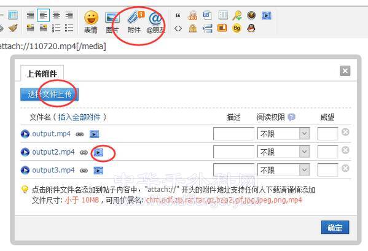Click the chain link icon for output3.mp4
This screenshot has width=368, height=251.
pos(84,171)
